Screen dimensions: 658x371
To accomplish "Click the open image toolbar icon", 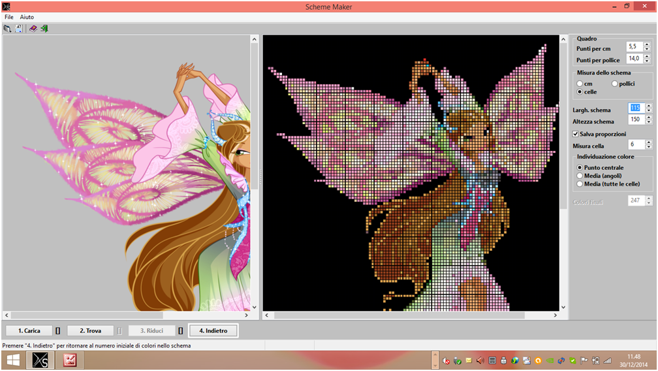I will pyautogui.click(x=7, y=29).
